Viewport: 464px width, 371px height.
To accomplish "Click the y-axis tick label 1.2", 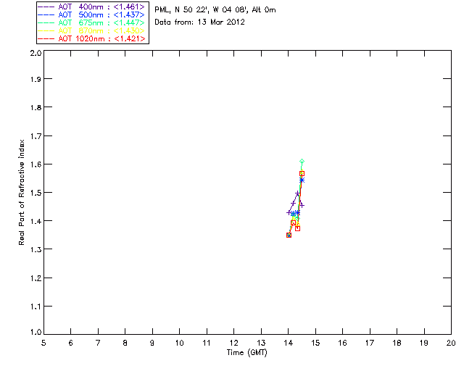I will click(36, 278).
